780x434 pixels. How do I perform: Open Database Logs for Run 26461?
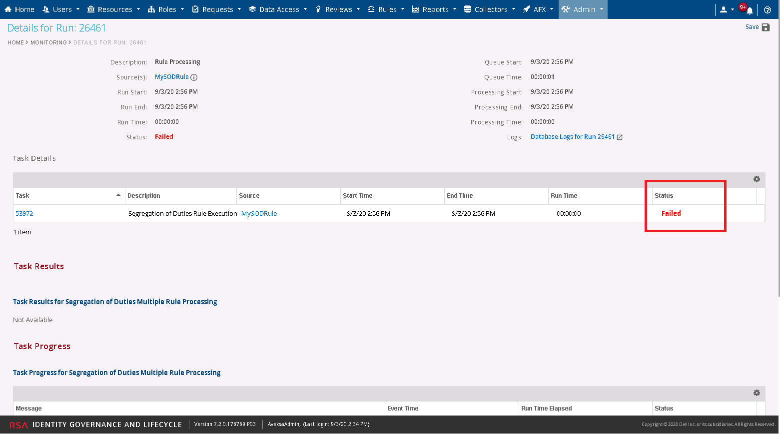(572, 137)
